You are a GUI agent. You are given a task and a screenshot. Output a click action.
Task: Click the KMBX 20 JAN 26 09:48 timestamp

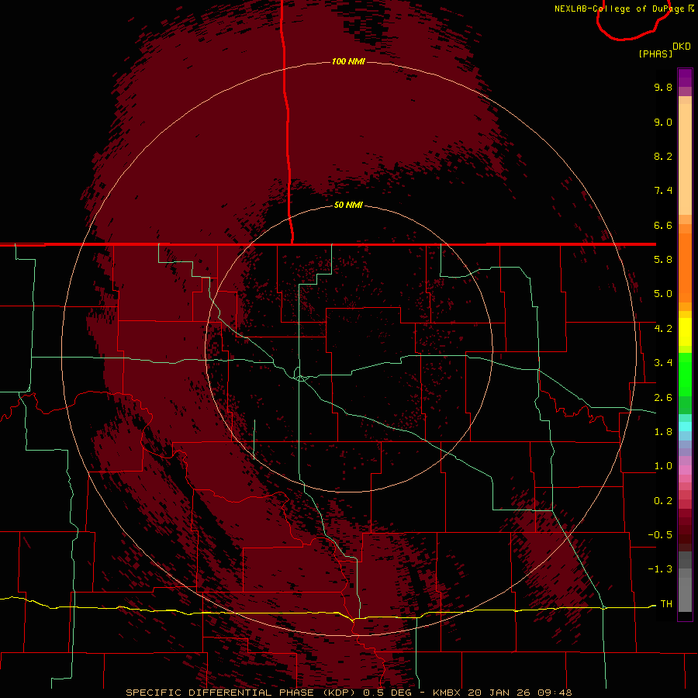pos(502,693)
